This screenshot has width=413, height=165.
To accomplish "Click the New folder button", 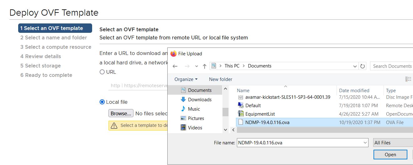I will point(221,79).
